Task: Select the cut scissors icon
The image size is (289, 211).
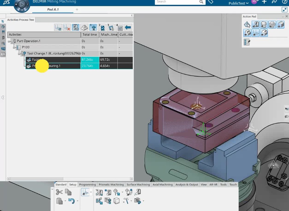Action: [59, 192]
